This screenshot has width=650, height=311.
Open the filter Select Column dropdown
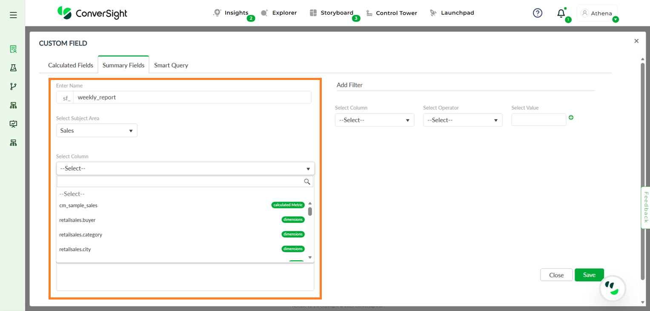[x=374, y=120]
